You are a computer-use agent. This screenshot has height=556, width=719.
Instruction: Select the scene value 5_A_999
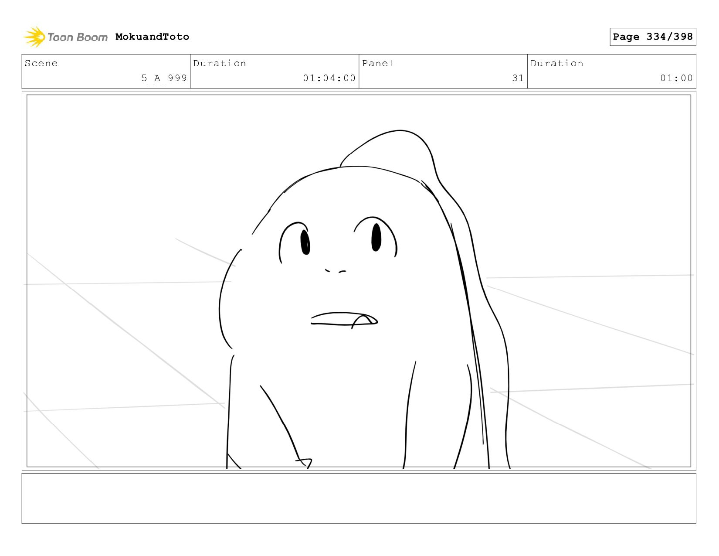coord(164,78)
